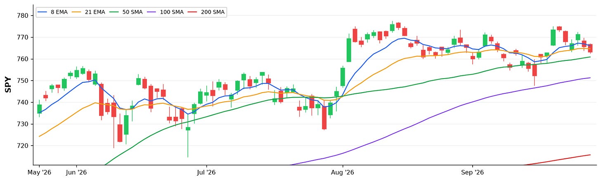Click the blue 8 EMA legend line

(x=43, y=12)
